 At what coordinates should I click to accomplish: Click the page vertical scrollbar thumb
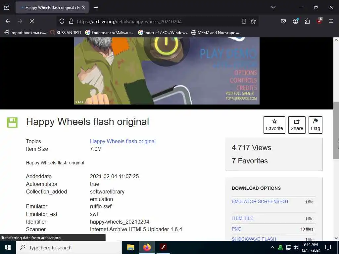click(336, 130)
